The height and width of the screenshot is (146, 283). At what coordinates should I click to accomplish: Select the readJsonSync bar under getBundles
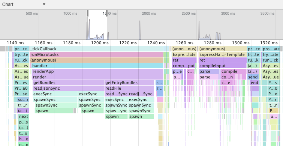click(x=69, y=88)
